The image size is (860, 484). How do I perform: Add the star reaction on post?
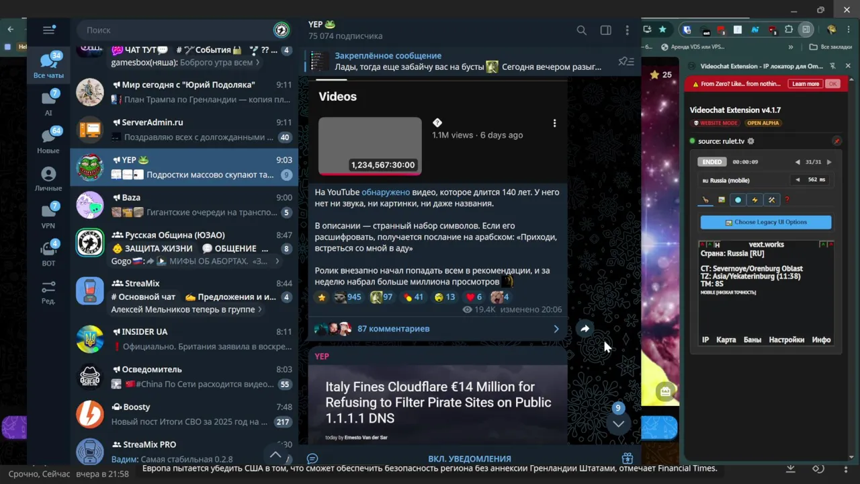tap(321, 297)
